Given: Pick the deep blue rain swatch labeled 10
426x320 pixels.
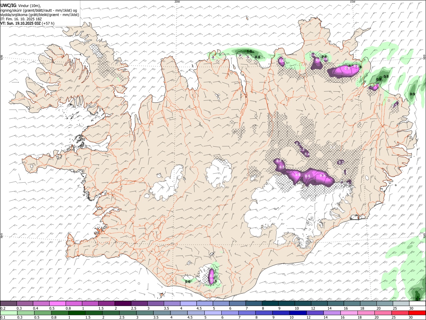Looking at the screenshot, I should tap(298, 313).
